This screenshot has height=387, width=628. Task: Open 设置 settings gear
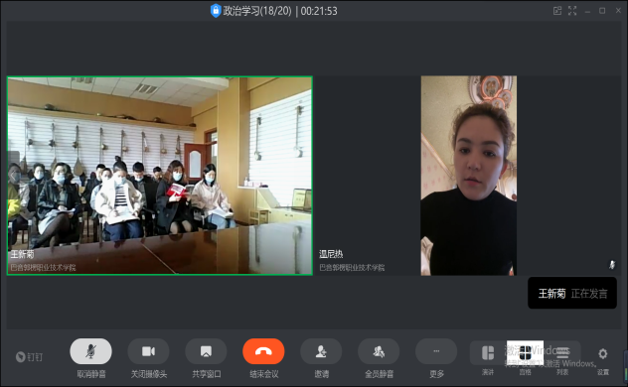pyautogui.click(x=603, y=354)
